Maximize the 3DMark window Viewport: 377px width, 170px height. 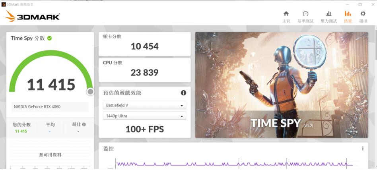[360, 4]
